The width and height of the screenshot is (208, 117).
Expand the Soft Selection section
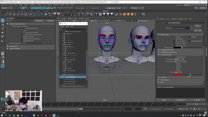click(x=7, y=46)
